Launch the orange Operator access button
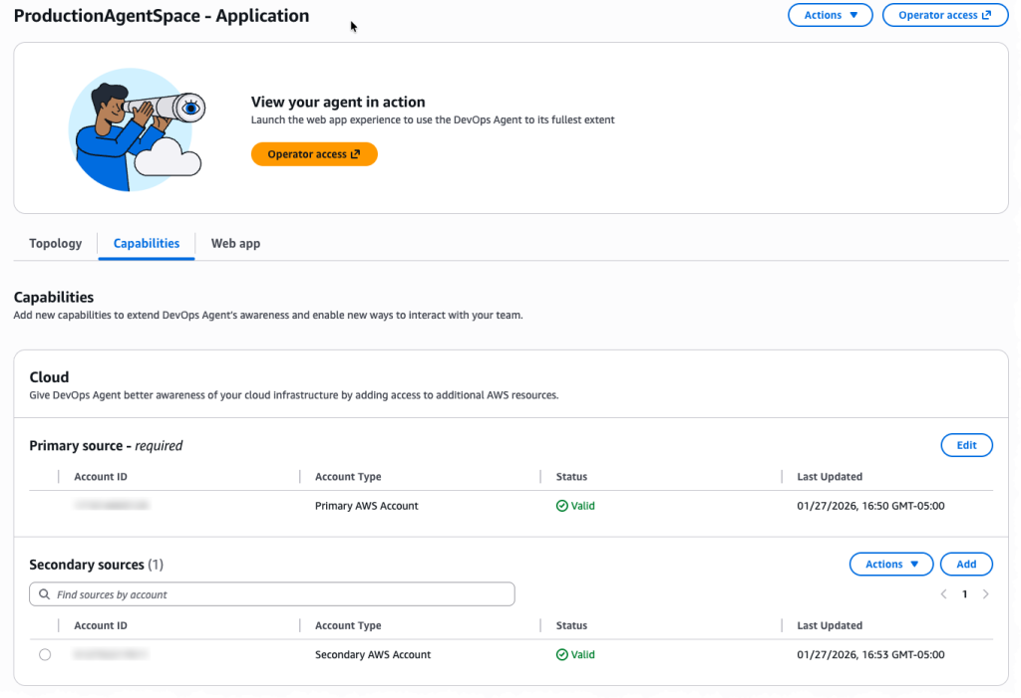Viewport: 1021px width, 698px height. (314, 153)
